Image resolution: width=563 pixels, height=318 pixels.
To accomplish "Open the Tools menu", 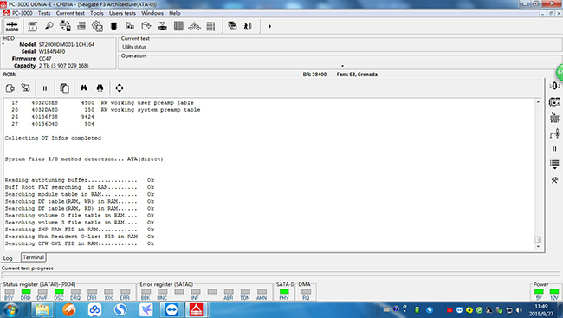I will (x=97, y=13).
